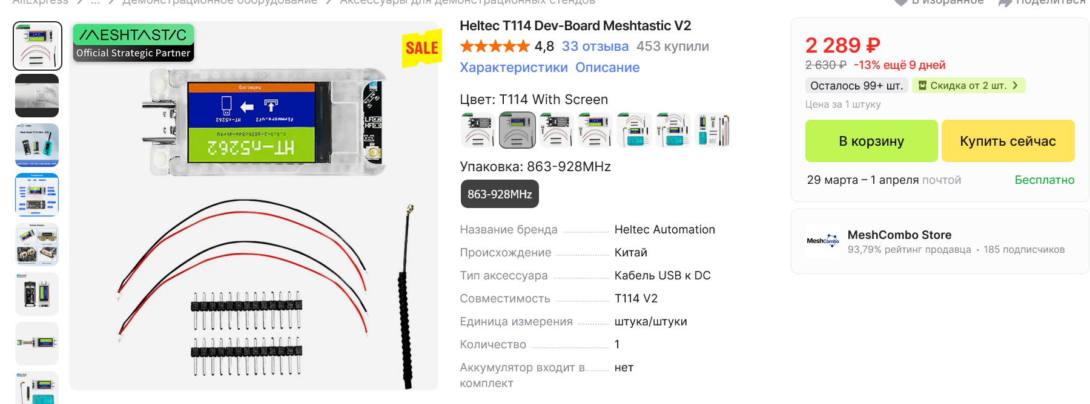The height and width of the screenshot is (404, 1090).
Task: Jump to the Характеристики section
Action: [514, 67]
